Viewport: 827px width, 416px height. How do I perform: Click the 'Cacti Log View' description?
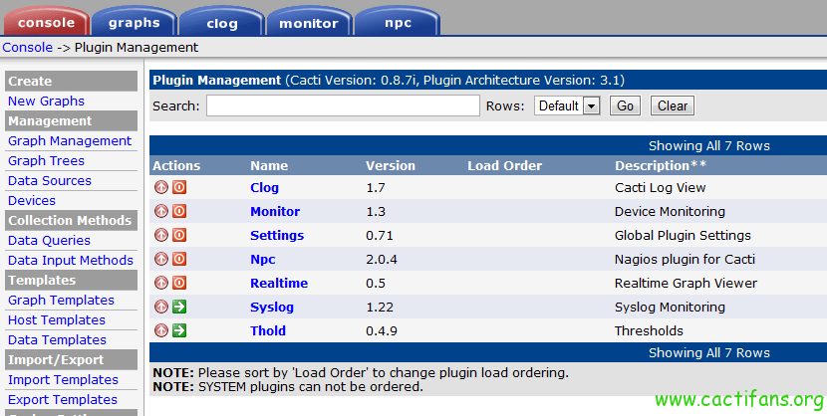pos(660,187)
